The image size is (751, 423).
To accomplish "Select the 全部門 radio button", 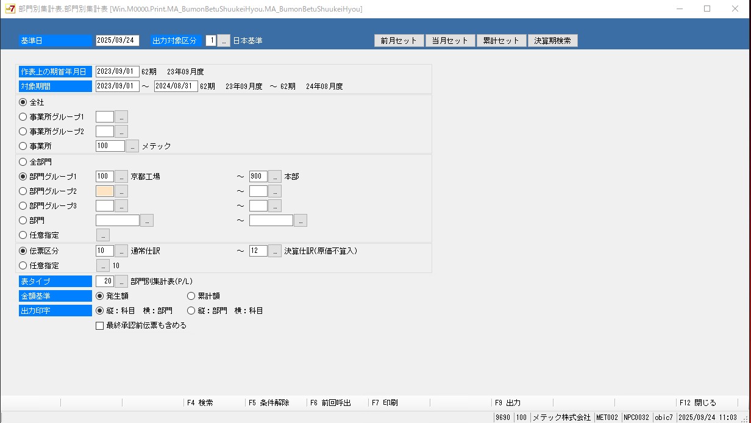I will [x=23, y=162].
